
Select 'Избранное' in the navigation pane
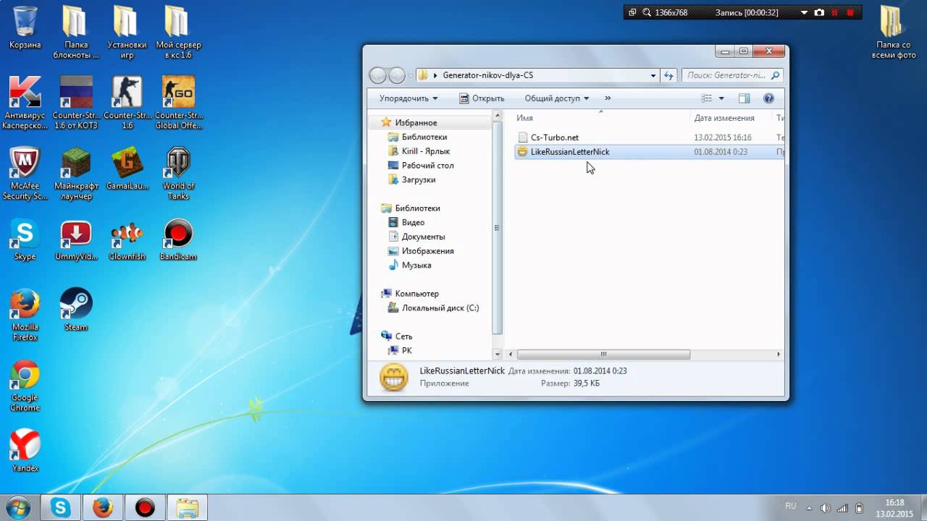416,123
